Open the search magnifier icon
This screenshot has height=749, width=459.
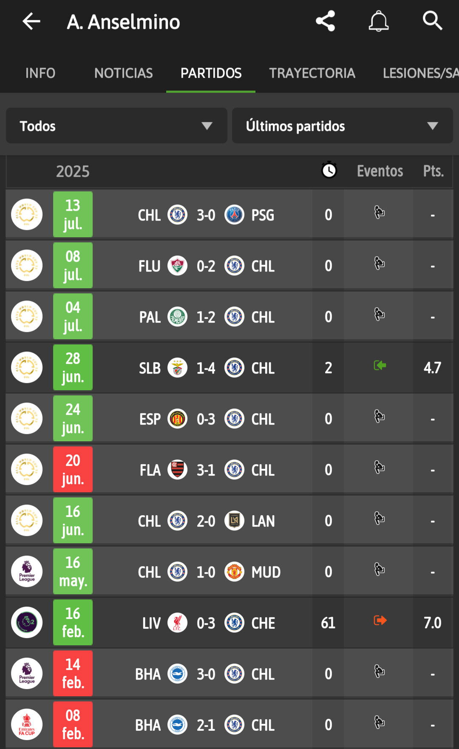433,20
